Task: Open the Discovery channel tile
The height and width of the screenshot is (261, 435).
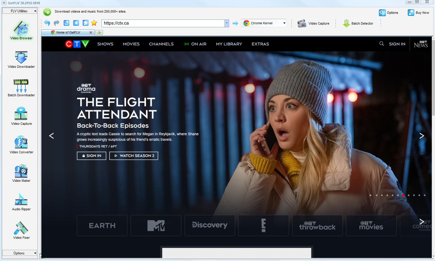Action: [210, 226]
